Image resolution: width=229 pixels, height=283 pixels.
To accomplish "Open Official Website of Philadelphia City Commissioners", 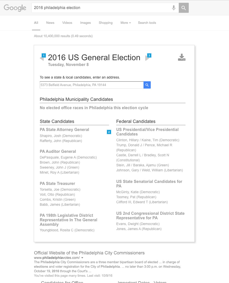I will click(89, 253).
